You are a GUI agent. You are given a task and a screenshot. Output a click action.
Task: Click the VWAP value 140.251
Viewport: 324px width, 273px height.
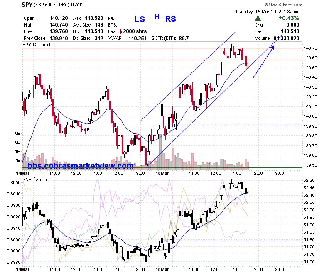tap(137, 39)
